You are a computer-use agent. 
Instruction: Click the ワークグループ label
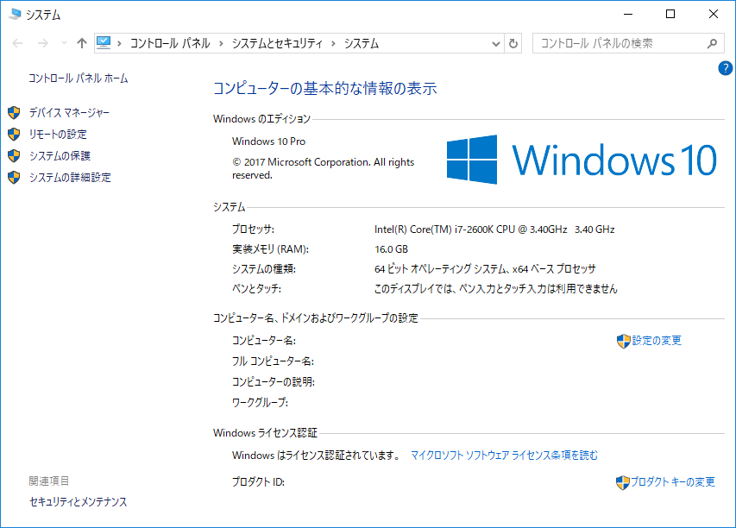click(x=260, y=403)
